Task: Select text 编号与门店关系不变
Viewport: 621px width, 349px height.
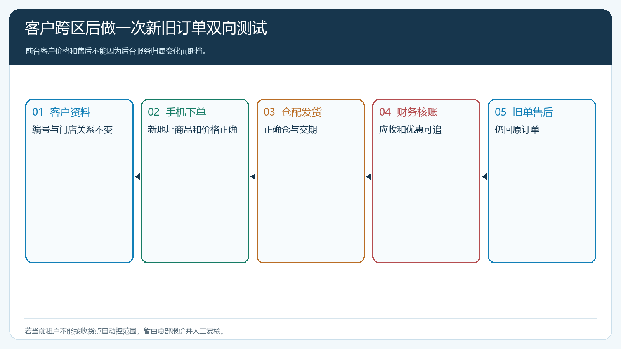Action: pyautogui.click(x=72, y=130)
